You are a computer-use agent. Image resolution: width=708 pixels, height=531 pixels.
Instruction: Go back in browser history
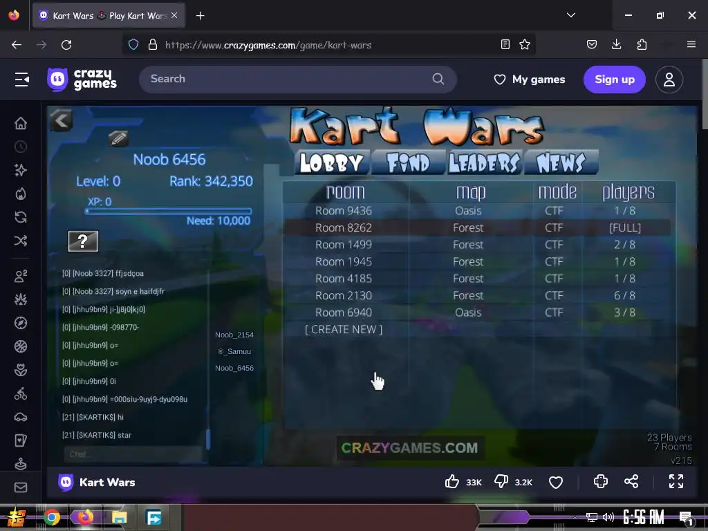pos(17,45)
